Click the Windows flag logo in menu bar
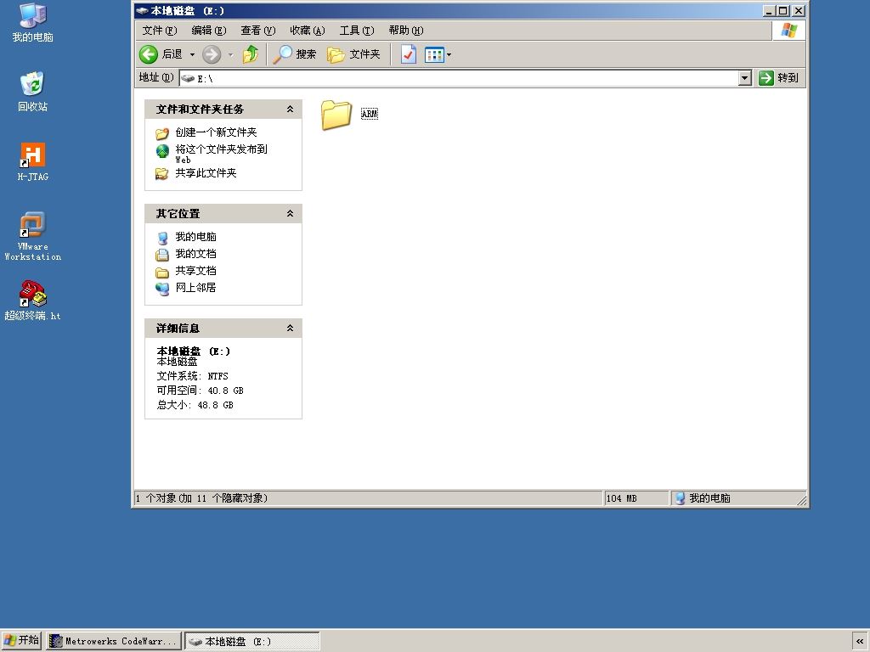Viewport: 870px width, 652px height. [788, 31]
